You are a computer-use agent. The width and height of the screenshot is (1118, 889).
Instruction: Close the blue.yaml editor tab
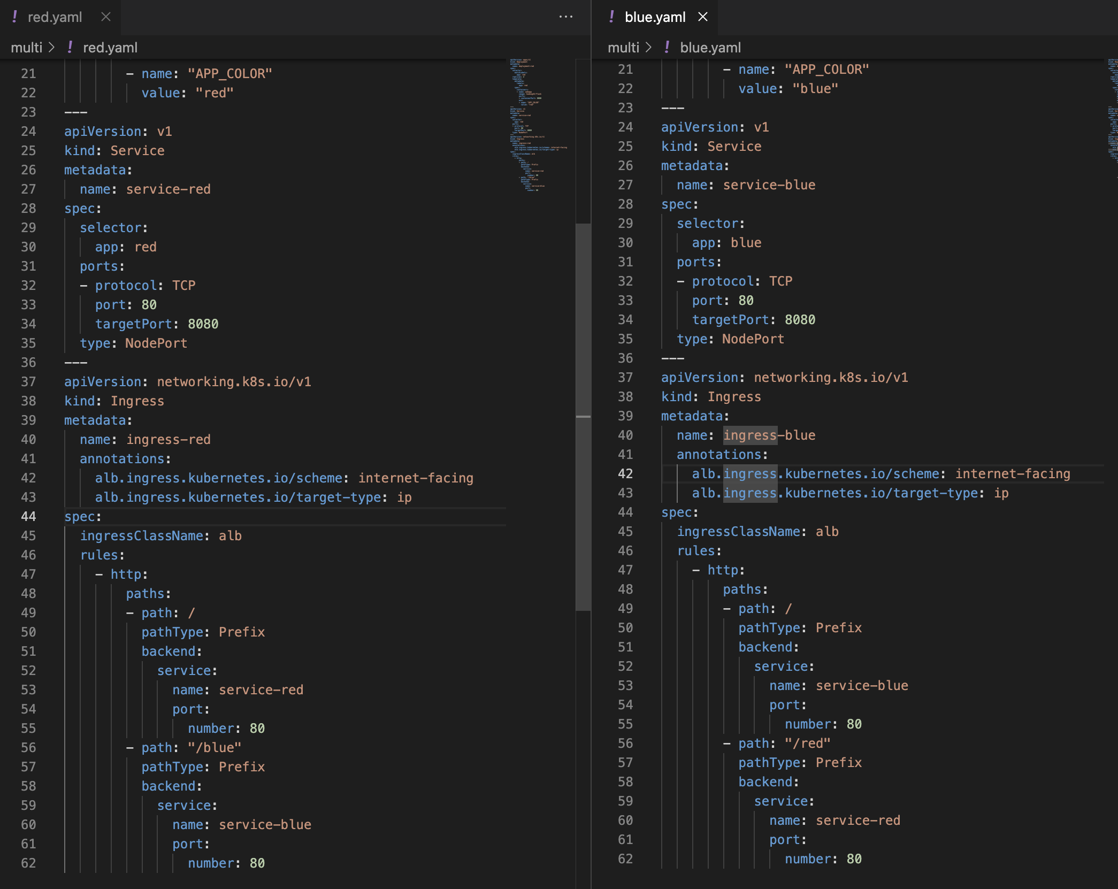pos(703,17)
